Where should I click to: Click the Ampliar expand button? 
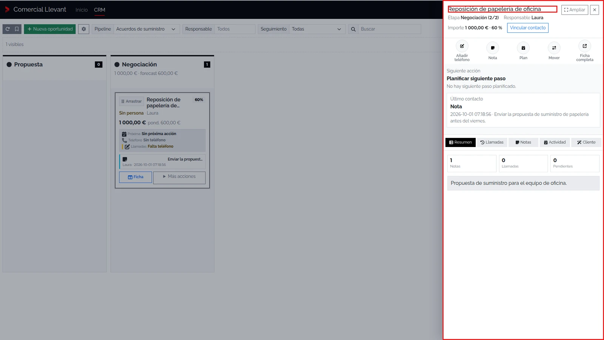(575, 10)
